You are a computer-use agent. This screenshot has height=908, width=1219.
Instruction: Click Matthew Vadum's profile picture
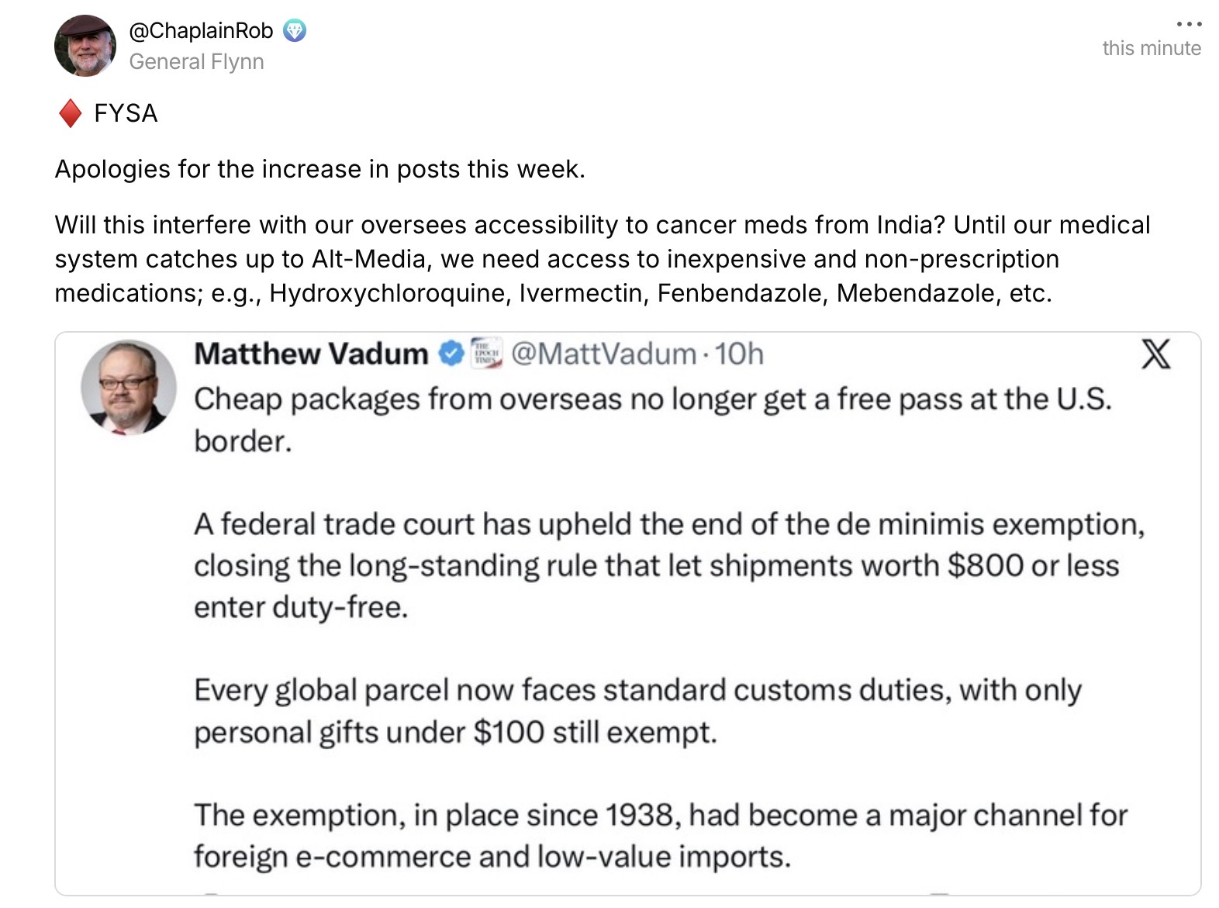(129, 387)
